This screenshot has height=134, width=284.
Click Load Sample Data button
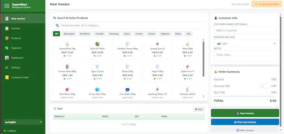(x=267, y=4)
